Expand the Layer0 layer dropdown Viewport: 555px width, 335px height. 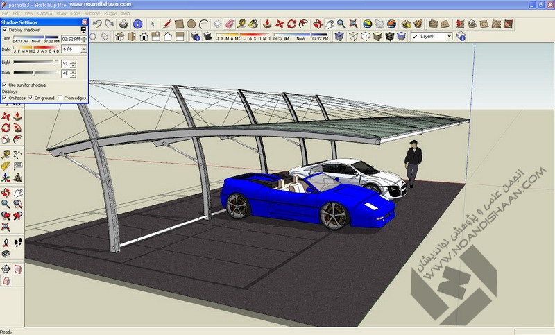click(449, 36)
